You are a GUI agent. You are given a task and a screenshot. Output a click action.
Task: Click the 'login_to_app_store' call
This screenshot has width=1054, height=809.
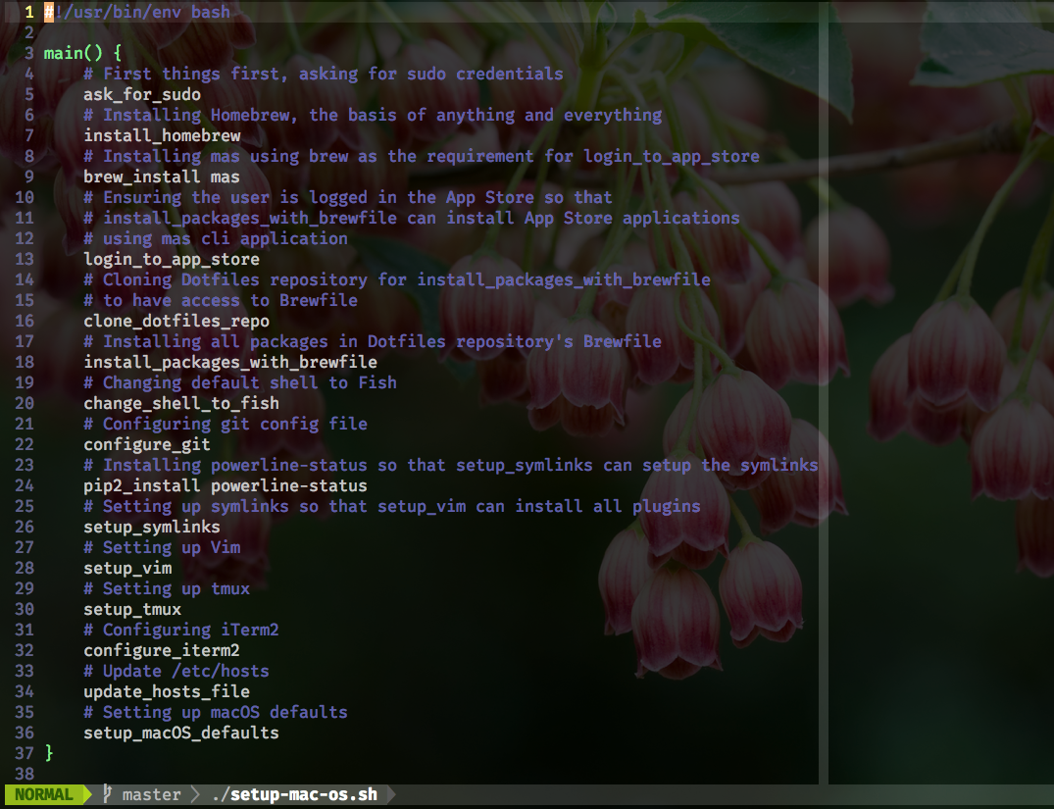[172, 259]
